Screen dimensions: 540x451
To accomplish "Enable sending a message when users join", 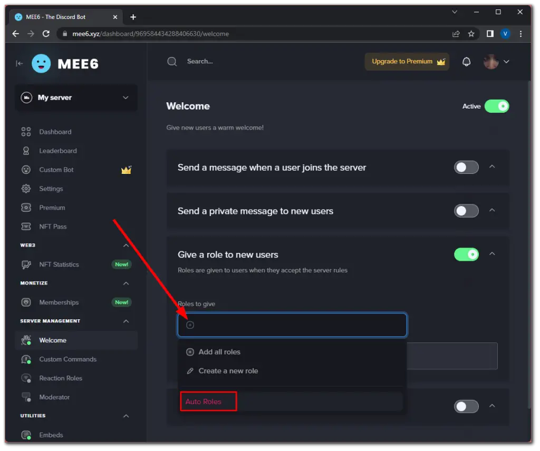I will (466, 166).
